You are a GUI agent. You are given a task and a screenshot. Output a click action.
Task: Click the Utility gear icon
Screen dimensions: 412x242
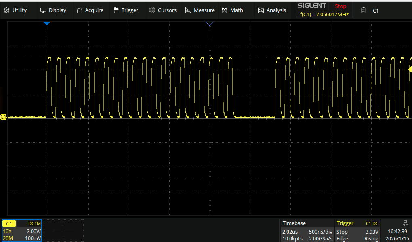(7, 10)
